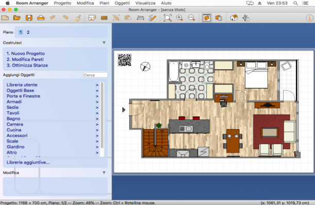This screenshot has height=205, width=315.
Task: Open the Progetto menu
Action: pyautogui.click(x=62, y=3)
